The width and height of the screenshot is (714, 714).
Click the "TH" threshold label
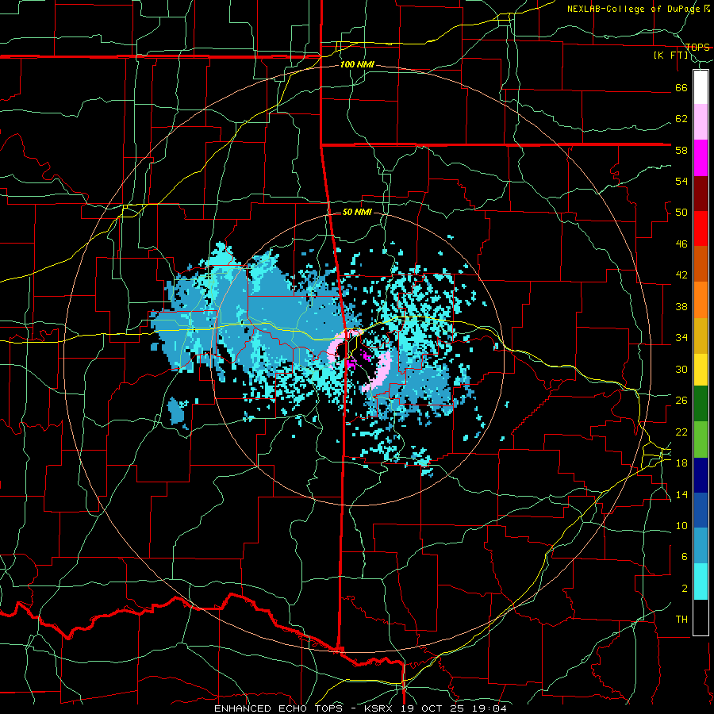[x=681, y=620]
